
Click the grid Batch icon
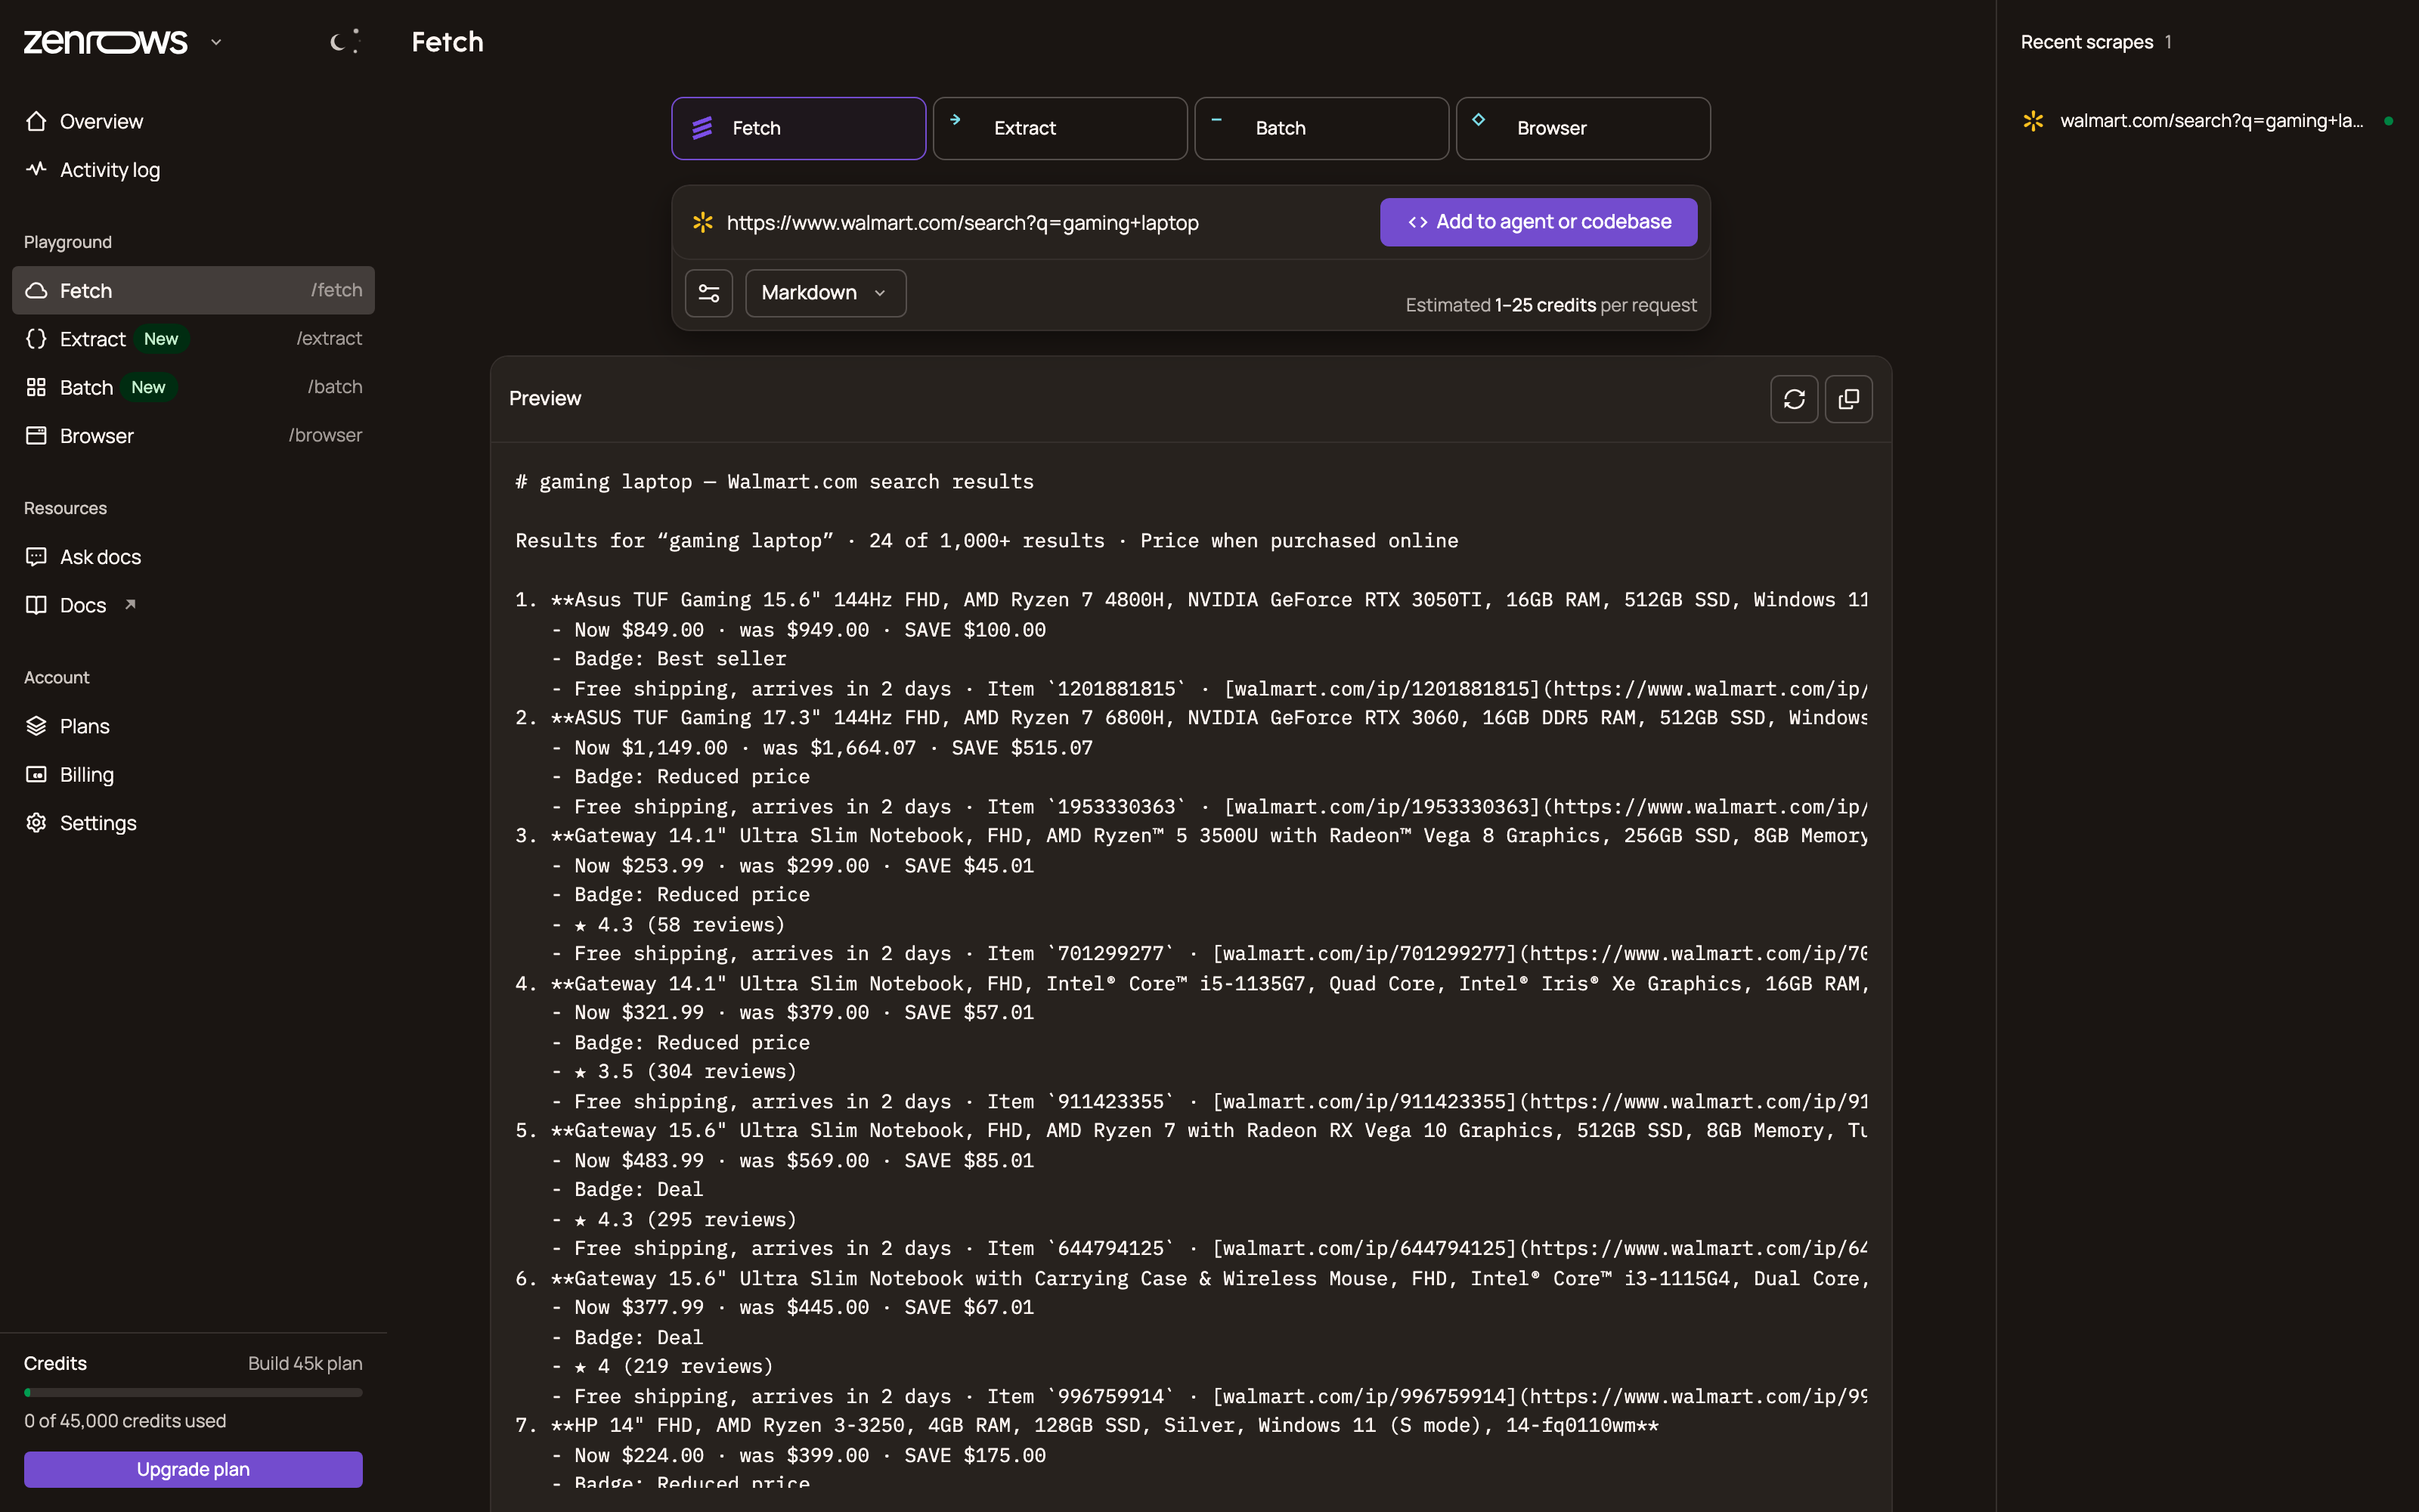tap(36, 387)
